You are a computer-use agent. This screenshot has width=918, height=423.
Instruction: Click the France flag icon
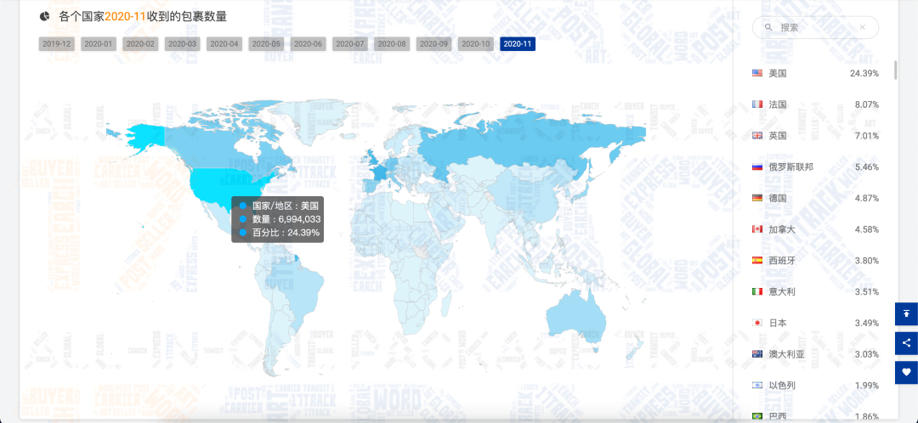coord(757,104)
